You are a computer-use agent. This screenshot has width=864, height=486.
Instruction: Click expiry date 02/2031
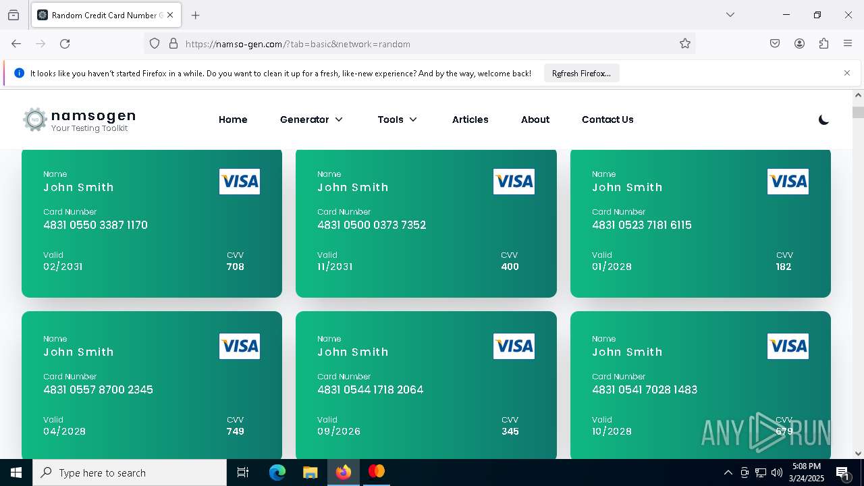pos(63,267)
